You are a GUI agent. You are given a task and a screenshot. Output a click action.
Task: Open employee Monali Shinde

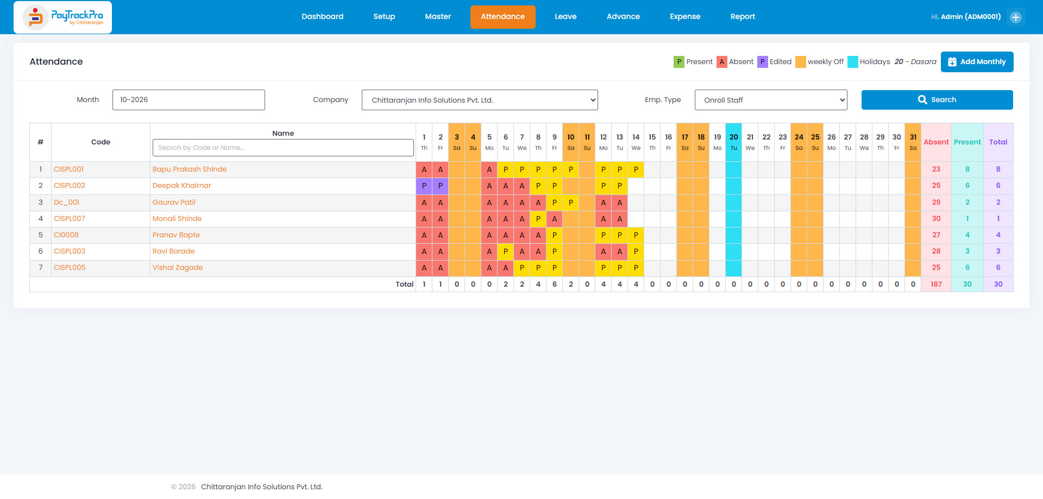(177, 218)
